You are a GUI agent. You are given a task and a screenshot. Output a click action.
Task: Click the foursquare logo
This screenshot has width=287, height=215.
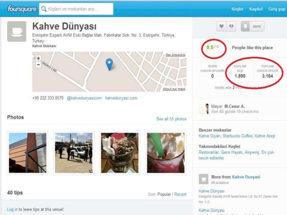[22, 9]
